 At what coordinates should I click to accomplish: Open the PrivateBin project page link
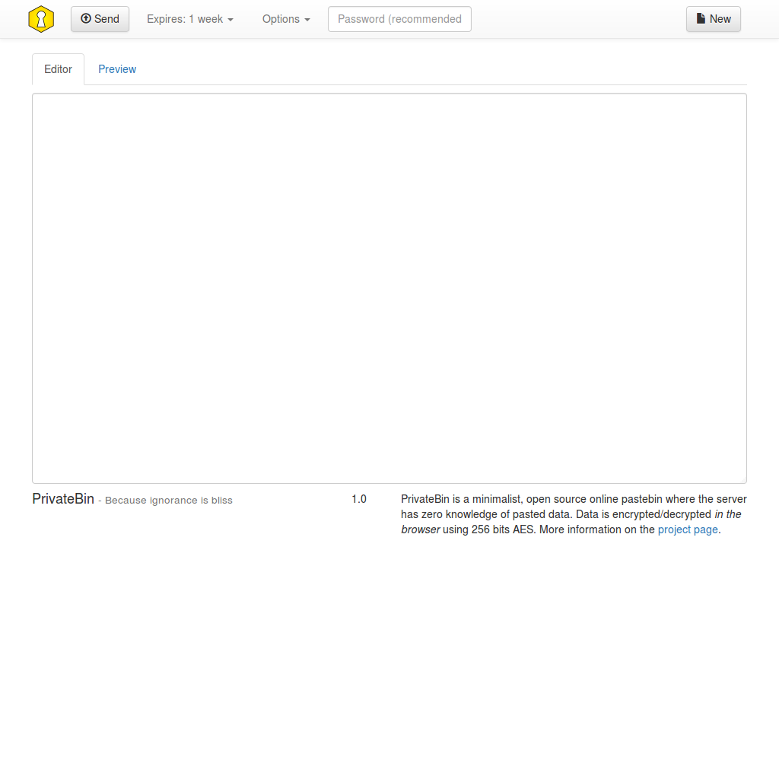[x=688, y=529]
